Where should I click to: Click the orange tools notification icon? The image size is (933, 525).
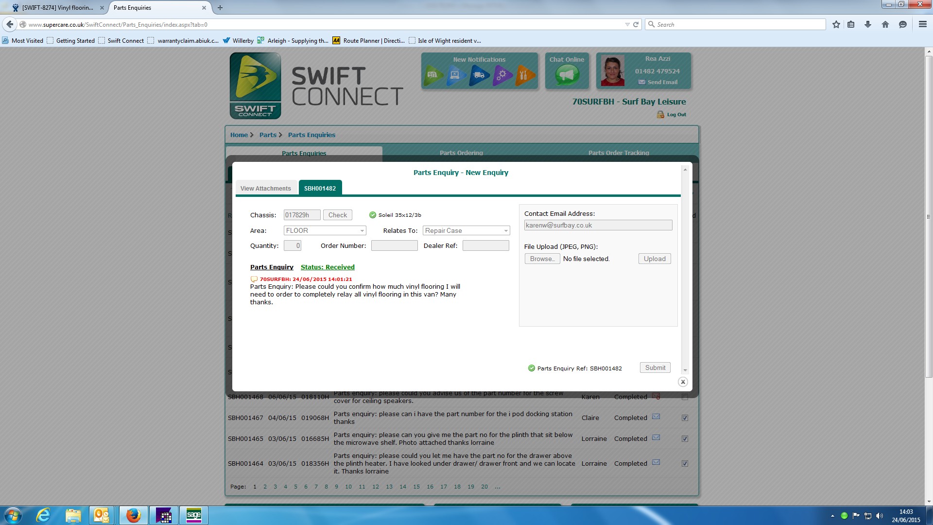525,75
